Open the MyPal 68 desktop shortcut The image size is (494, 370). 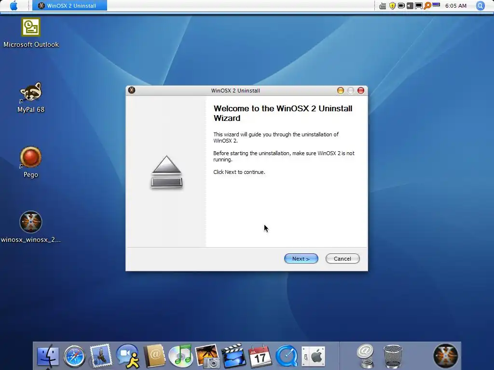[x=31, y=97]
